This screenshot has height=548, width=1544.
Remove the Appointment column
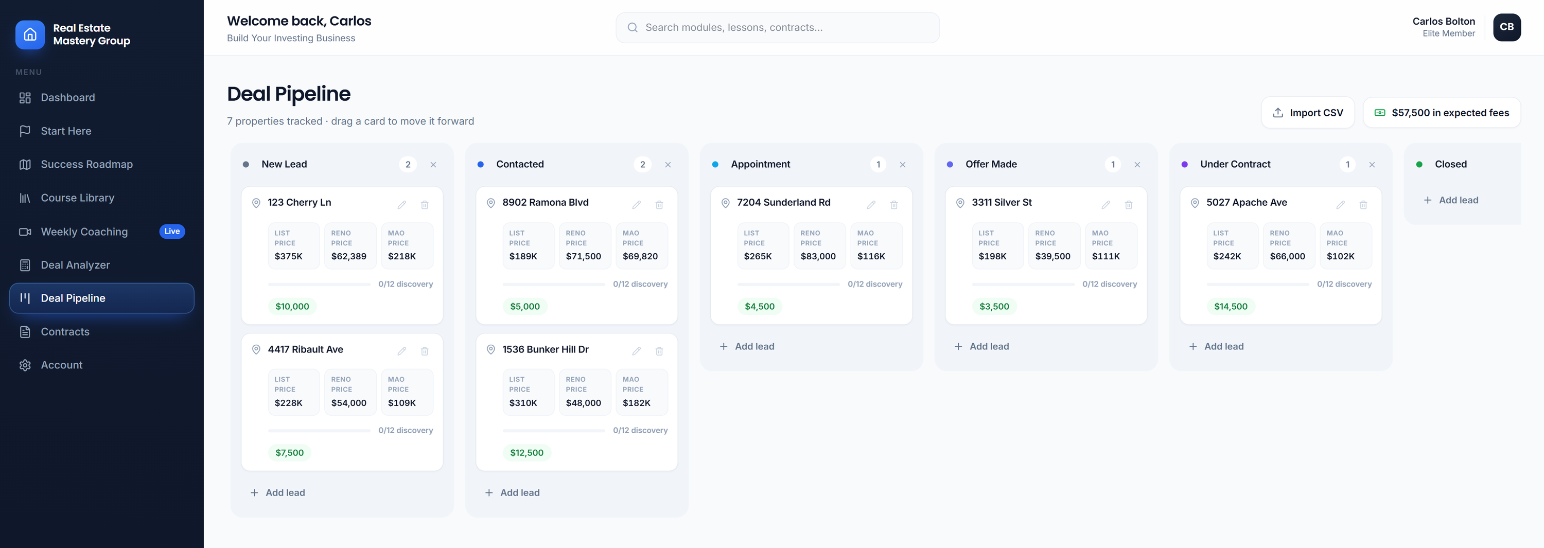(903, 165)
